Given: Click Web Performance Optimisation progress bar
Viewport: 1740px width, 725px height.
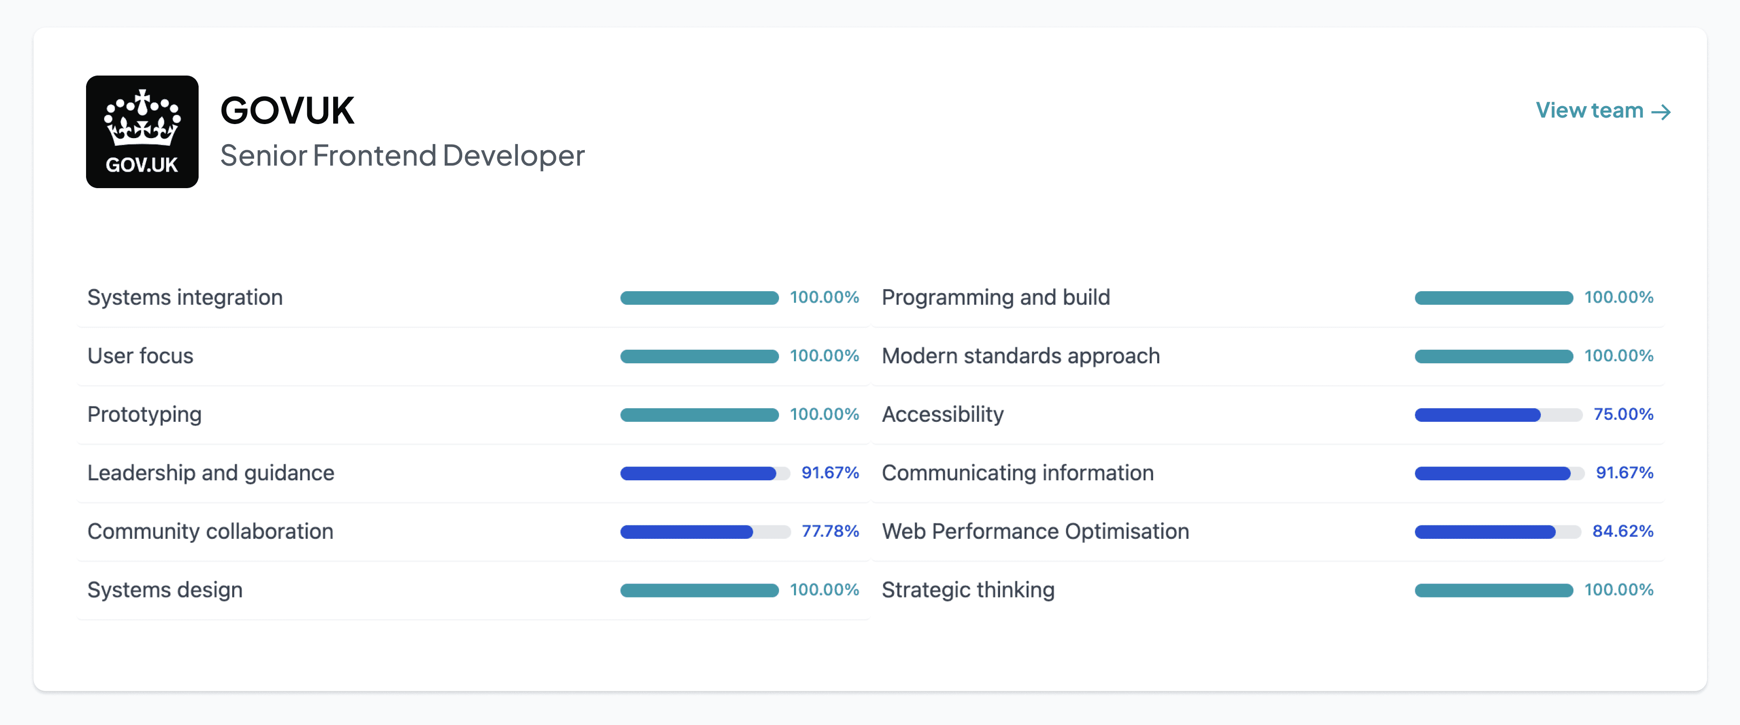Looking at the screenshot, I should point(1497,532).
